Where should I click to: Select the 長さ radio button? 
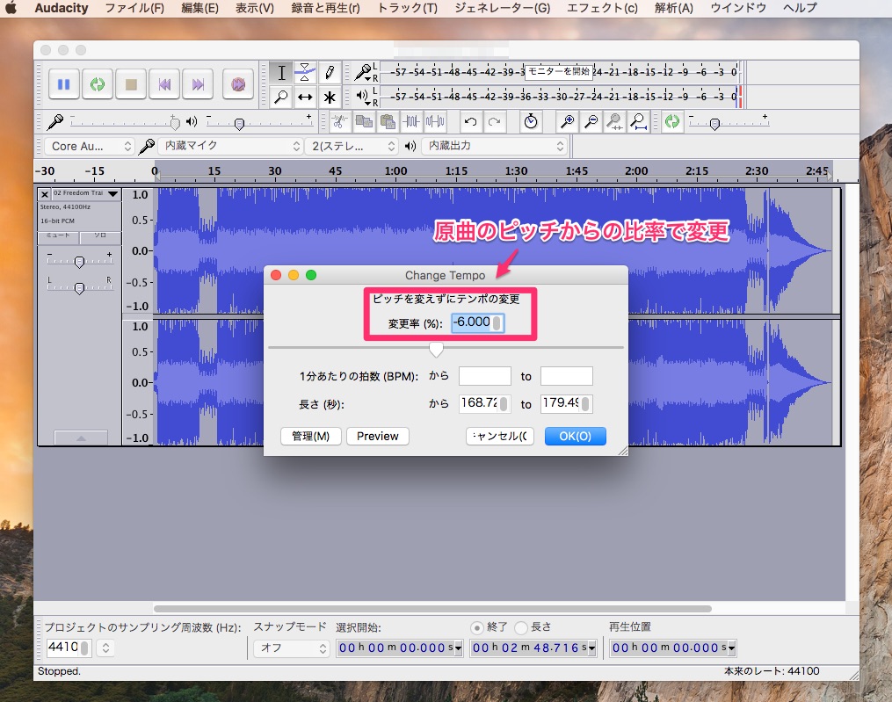pos(520,627)
